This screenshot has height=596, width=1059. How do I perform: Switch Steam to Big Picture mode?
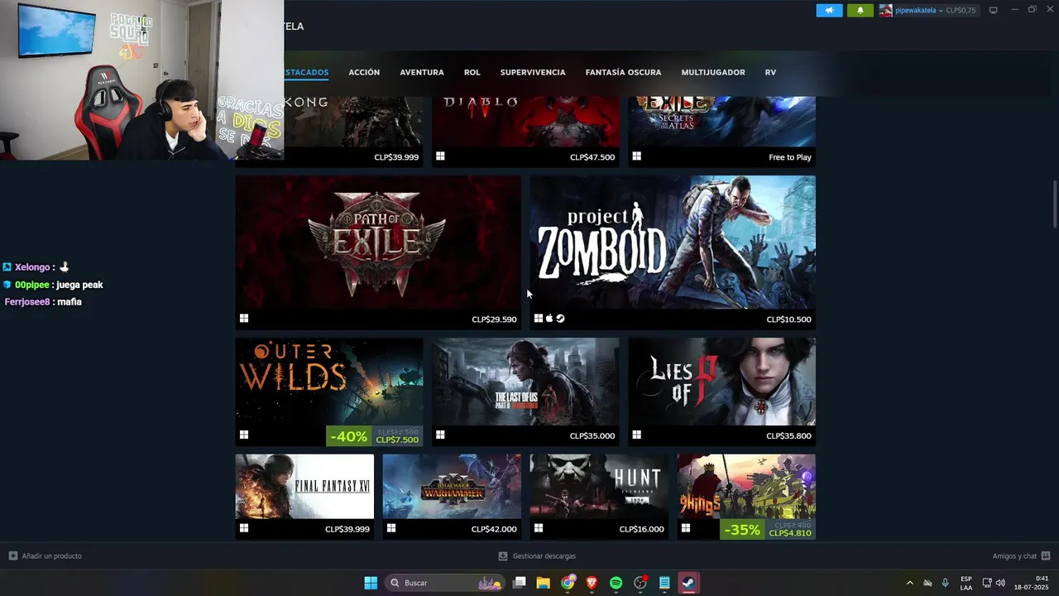coord(994,10)
